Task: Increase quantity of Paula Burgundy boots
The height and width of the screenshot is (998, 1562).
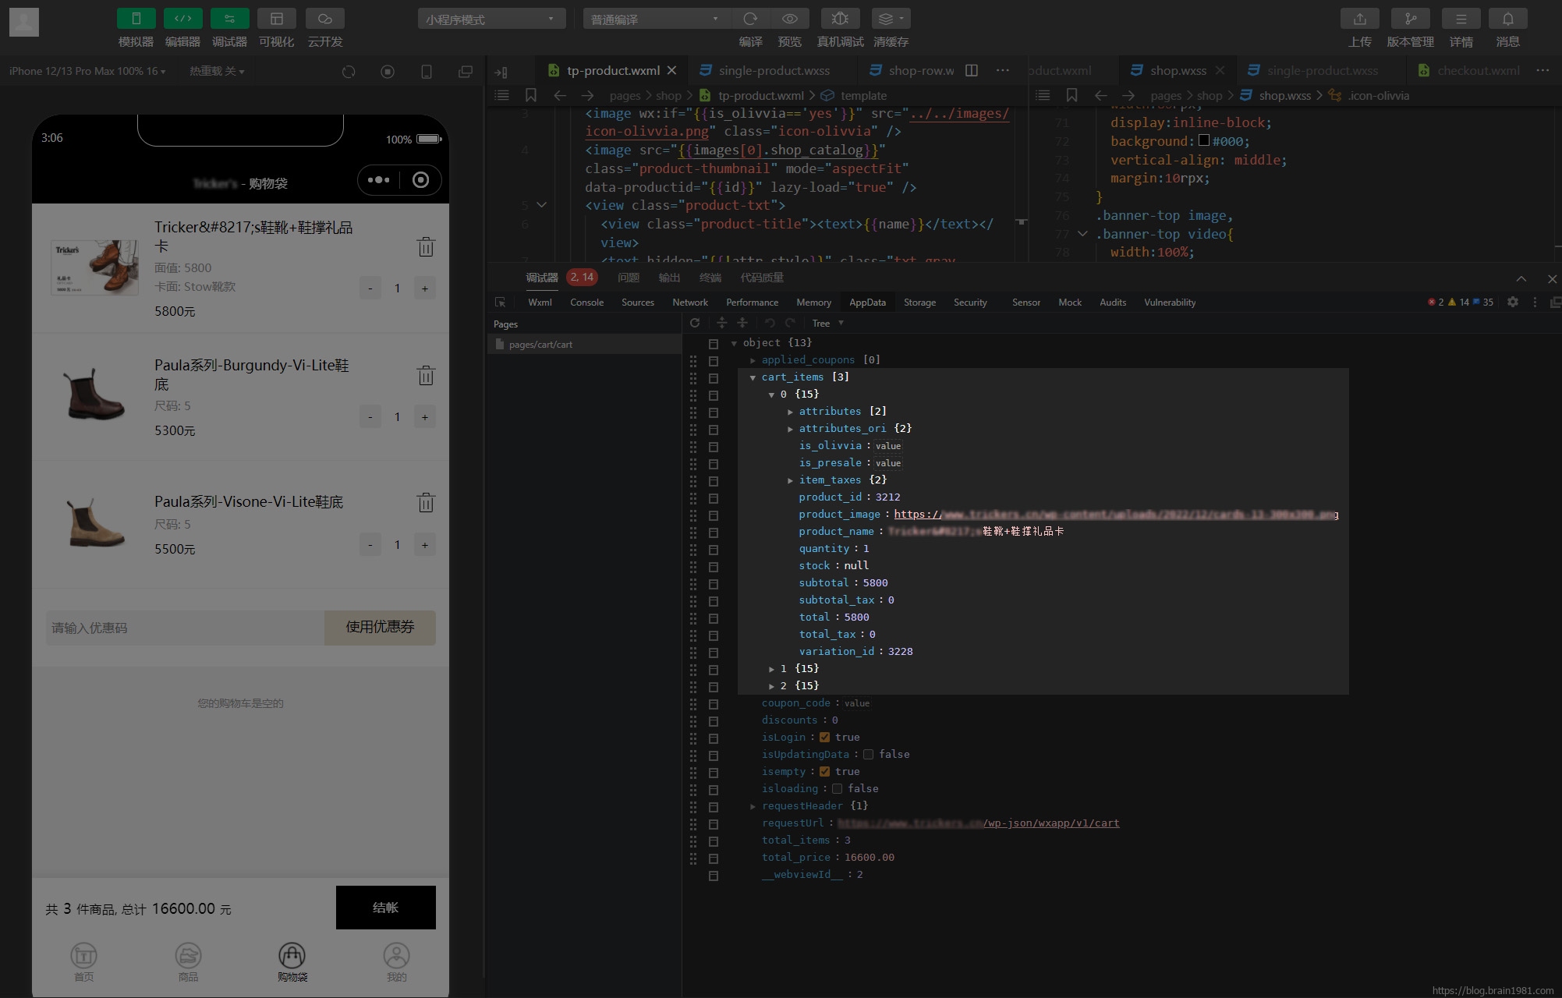Action: [x=424, y=417]
